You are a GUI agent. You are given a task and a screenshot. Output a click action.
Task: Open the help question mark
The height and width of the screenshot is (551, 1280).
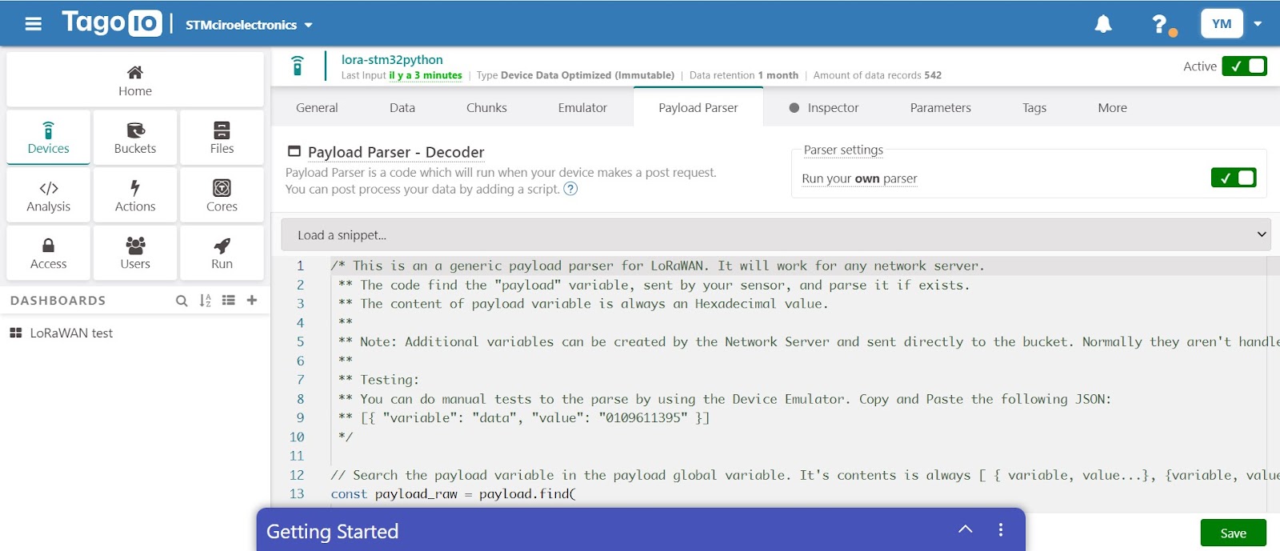click(1160, 24)
